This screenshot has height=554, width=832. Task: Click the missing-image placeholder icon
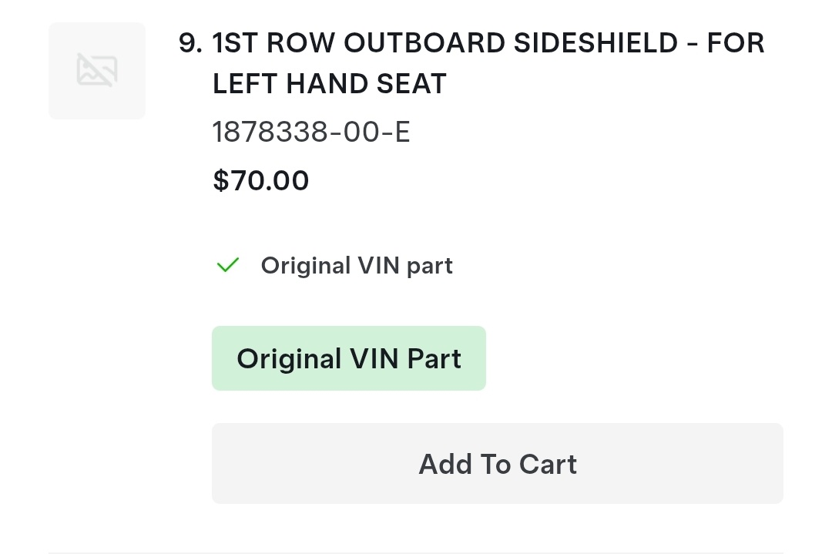[97, 71]
